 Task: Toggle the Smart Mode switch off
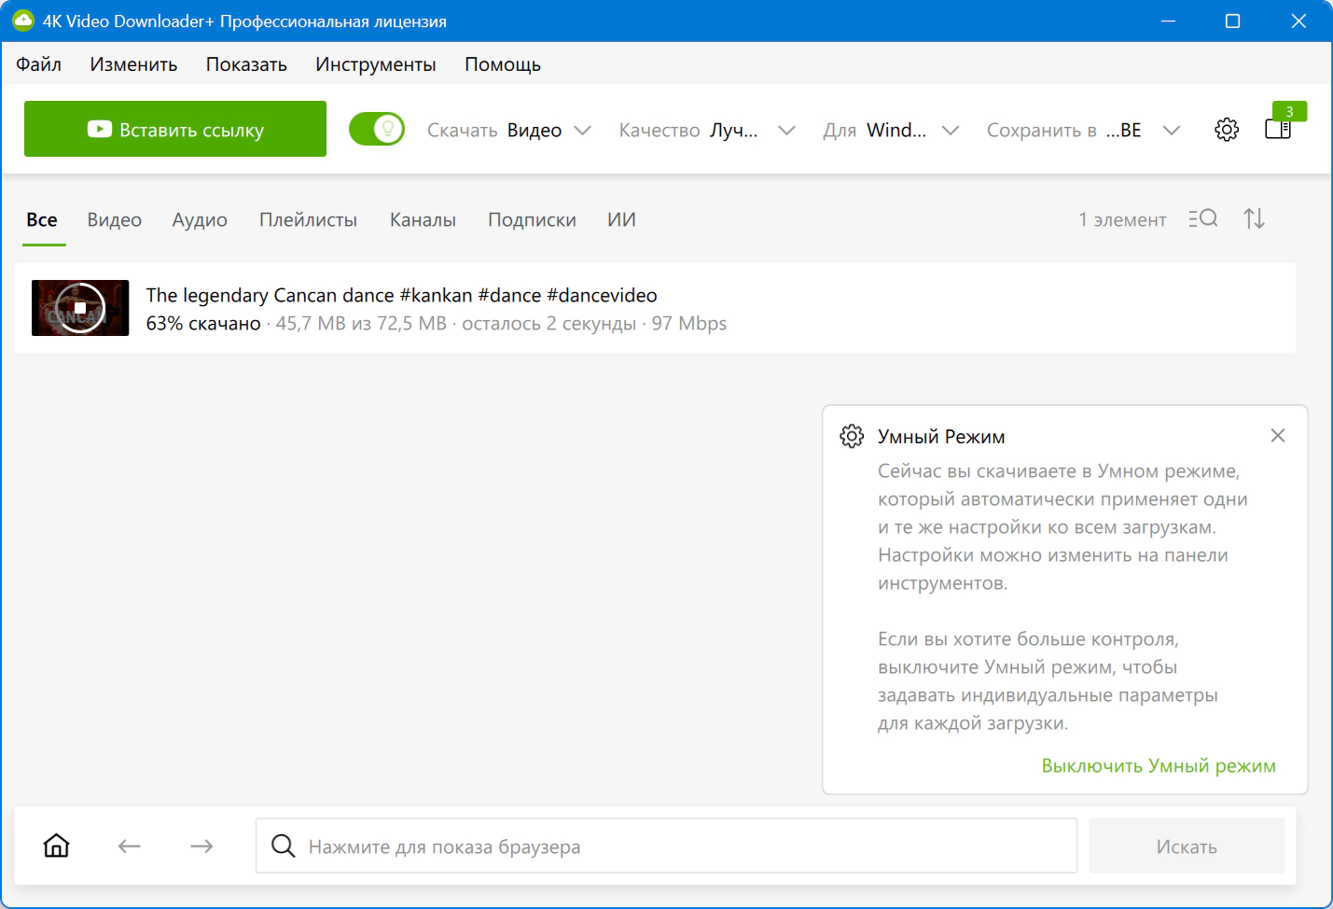coord(377,129)
